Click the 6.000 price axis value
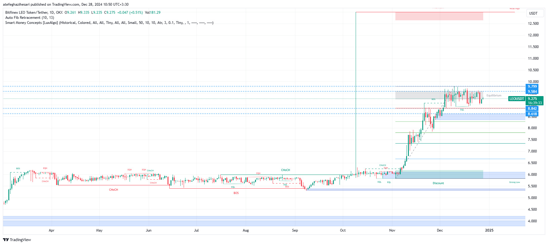Viewport: 548px width, 245px height. coord(532,175)
